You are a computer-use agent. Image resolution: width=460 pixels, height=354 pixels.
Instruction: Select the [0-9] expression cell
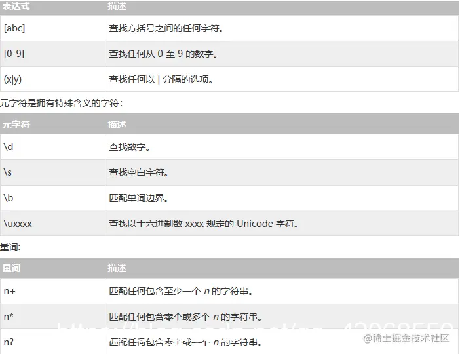tap(52, 54)
